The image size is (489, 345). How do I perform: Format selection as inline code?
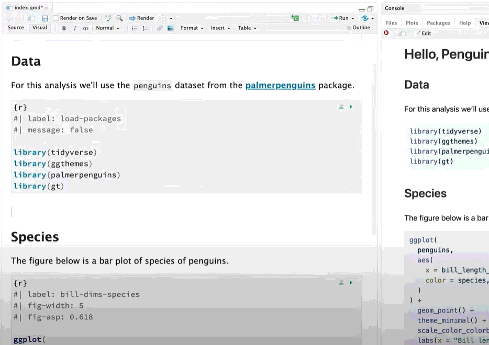pyautogui.click(x=85, y=28)
